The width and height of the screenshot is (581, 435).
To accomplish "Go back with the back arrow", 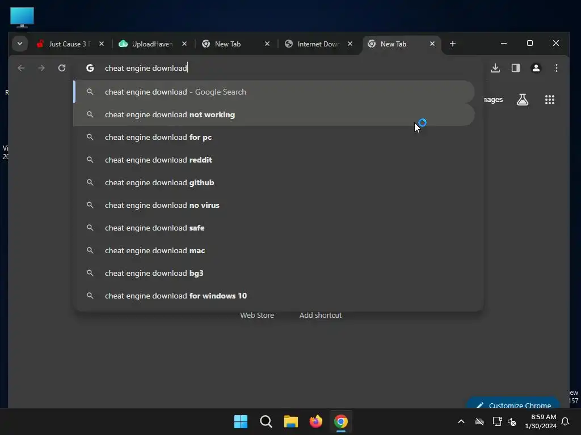I will point(21,68).
